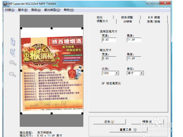Open the 扫描(S) menu
The width and height of the screenshot is (183, 137).
[10, 10]
